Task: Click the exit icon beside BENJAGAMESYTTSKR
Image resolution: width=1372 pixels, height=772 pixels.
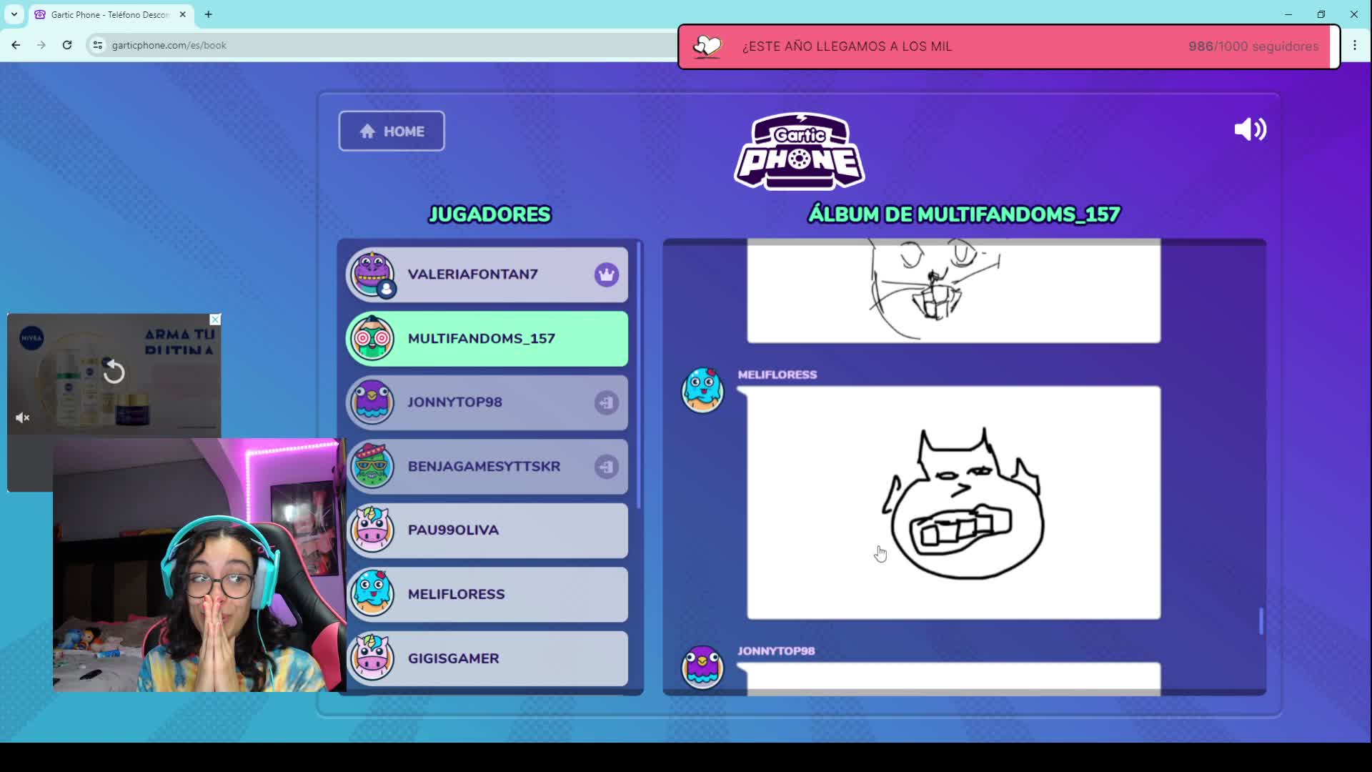Action: click(606, 467)
